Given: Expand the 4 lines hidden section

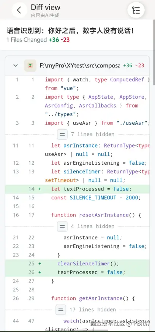Looking at the screenshot, I should [62, 226].
